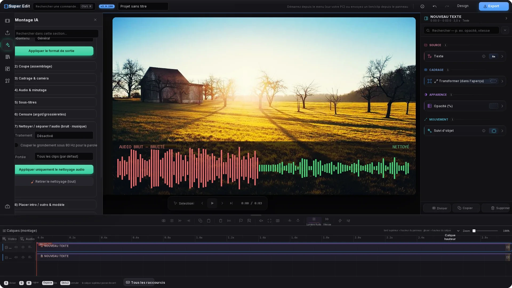This screenshot has height=288, width=512.
Task: Redo with the top bar arrow
Action: click(447, 6)
